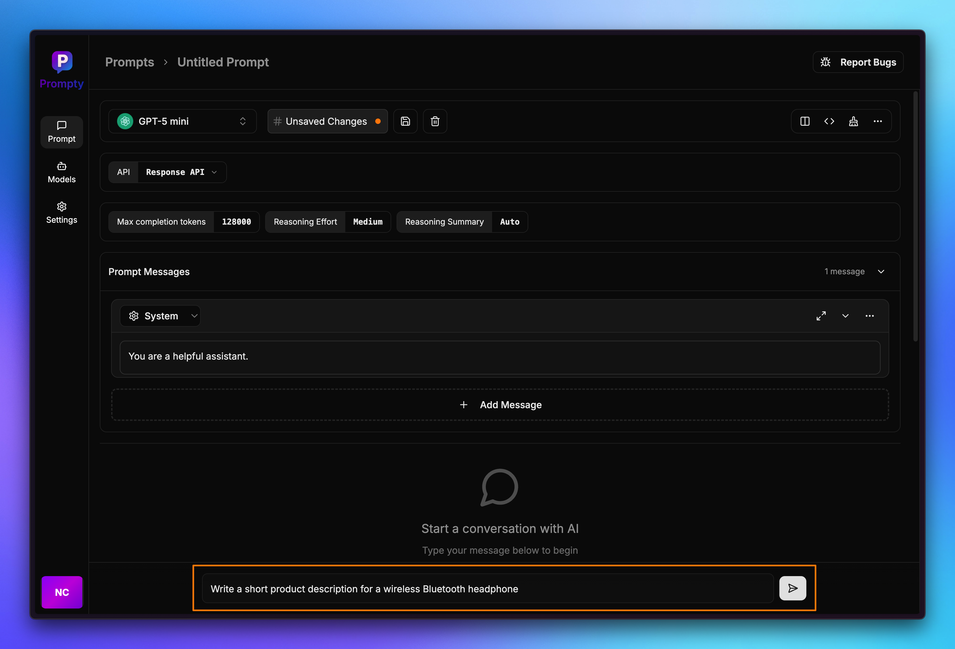The width and height of the screenshot is (955, 649).
Task: Open the Settings sidebar tab
Action: click(x=62, y=213)
